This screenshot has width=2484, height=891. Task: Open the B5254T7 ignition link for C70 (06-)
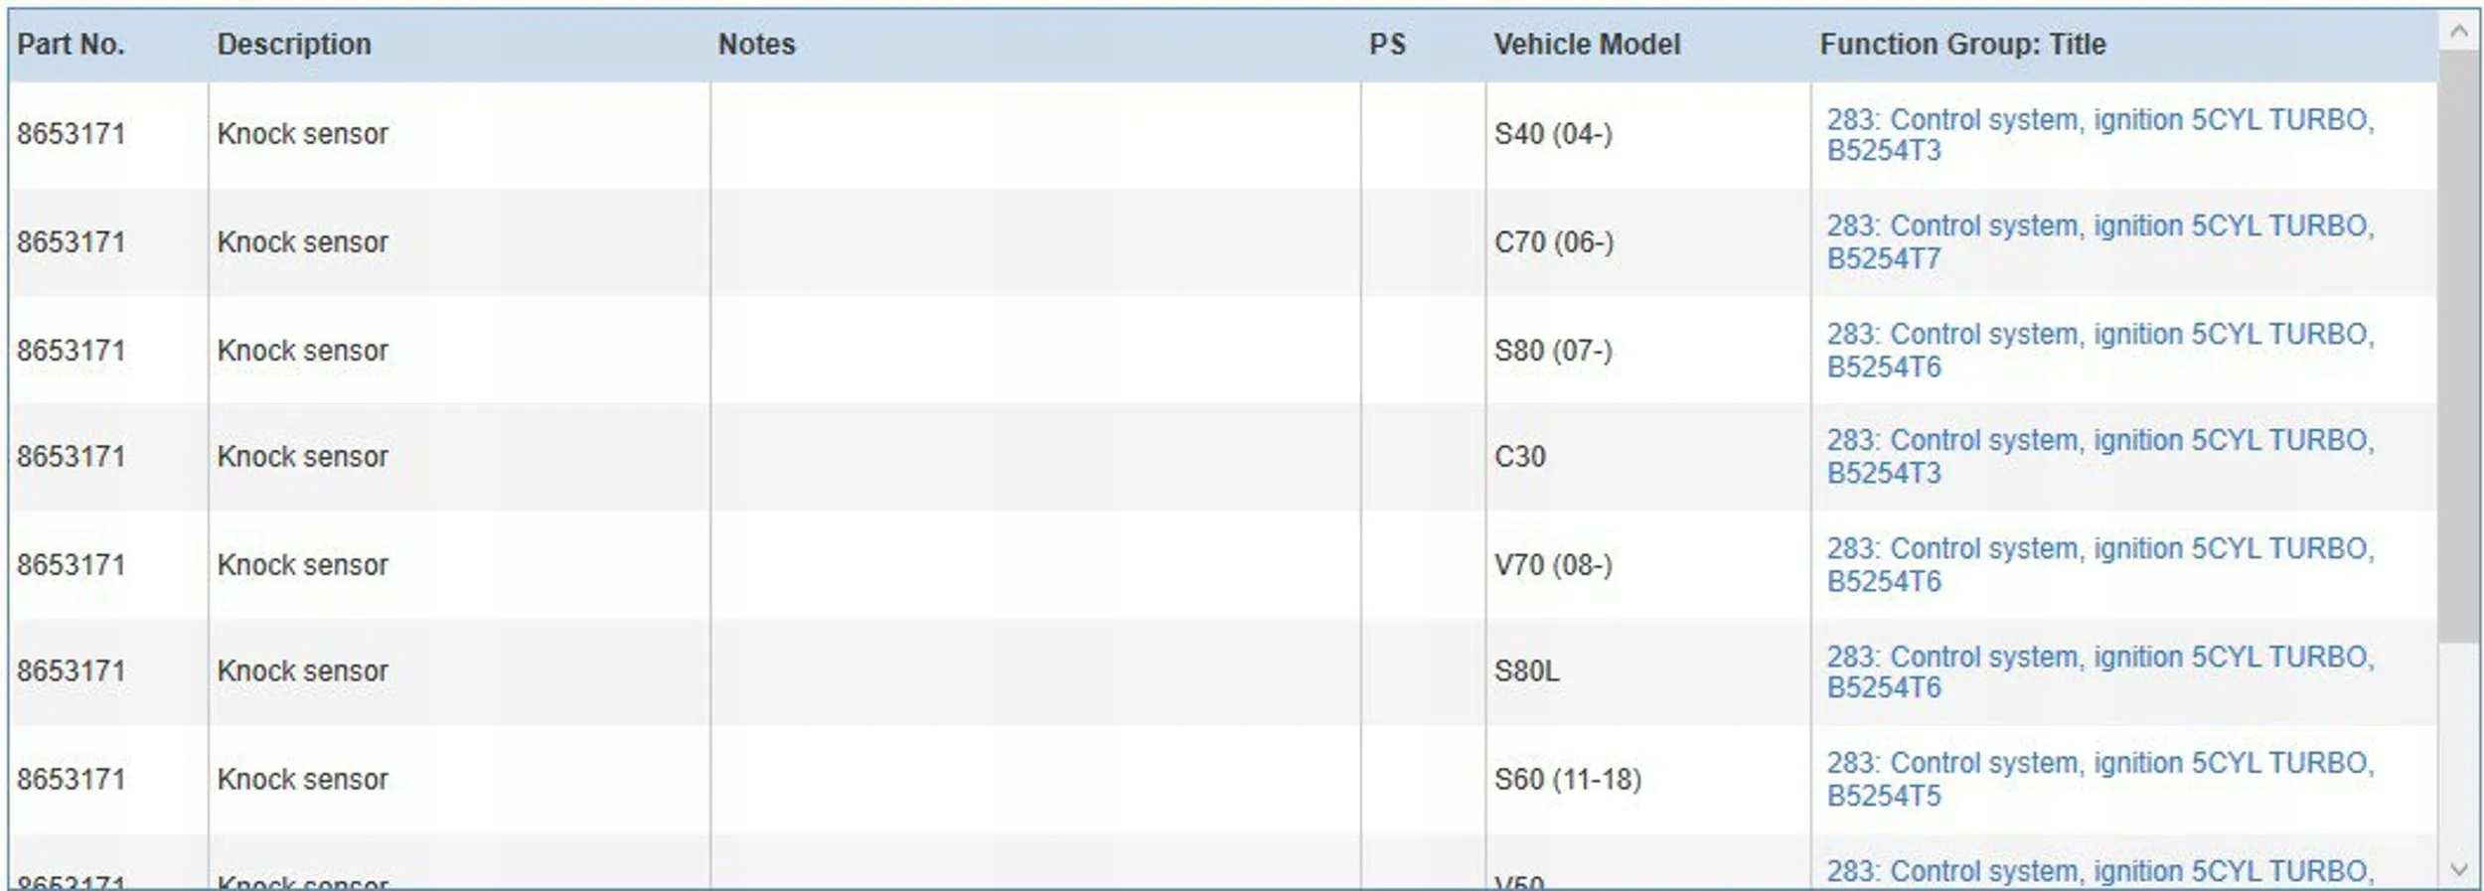coord(2099,241)
